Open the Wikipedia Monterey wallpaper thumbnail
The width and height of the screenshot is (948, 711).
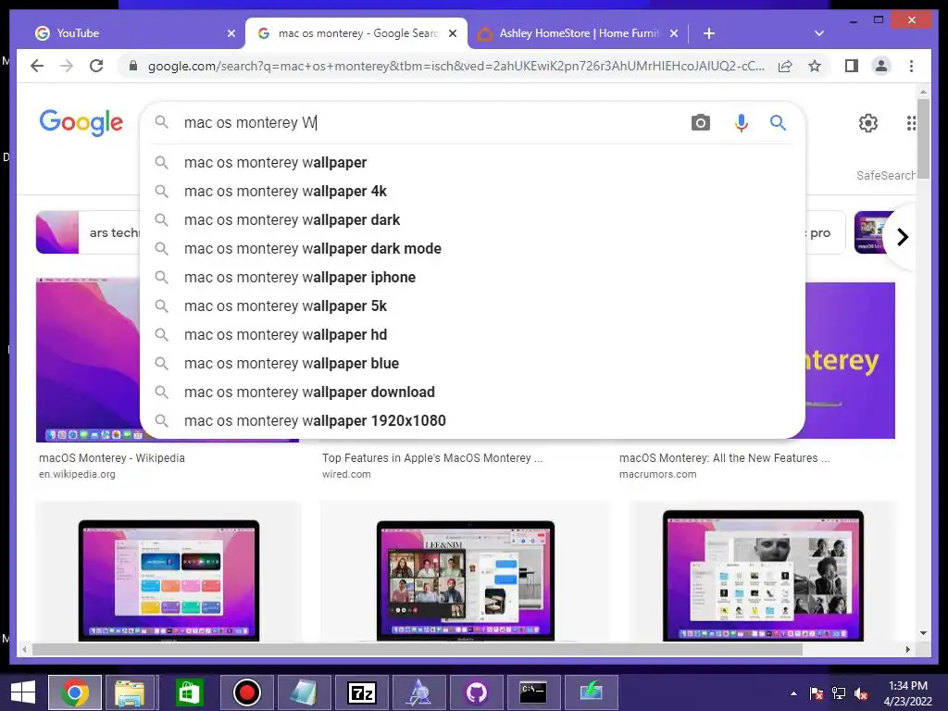tap(88, 360)
